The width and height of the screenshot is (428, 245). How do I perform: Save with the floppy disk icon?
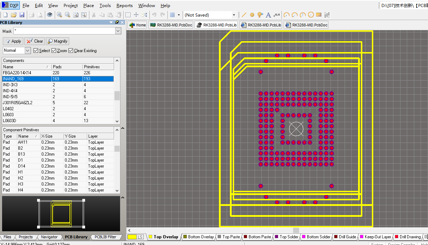tap(22, 15)
